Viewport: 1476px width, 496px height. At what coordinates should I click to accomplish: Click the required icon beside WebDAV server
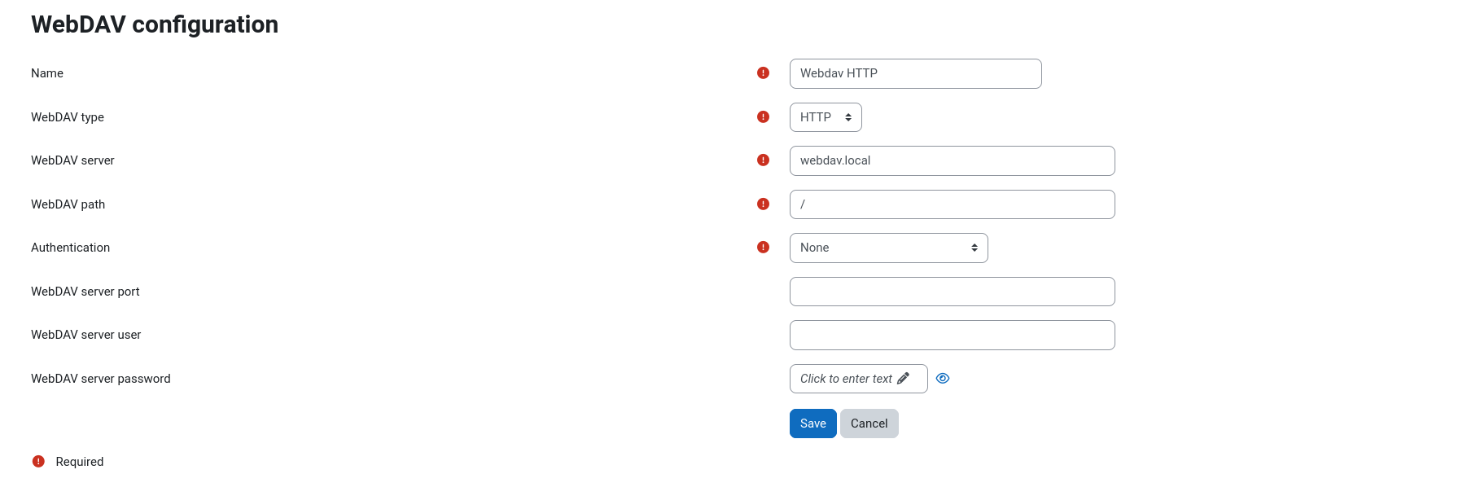[763, 160]
